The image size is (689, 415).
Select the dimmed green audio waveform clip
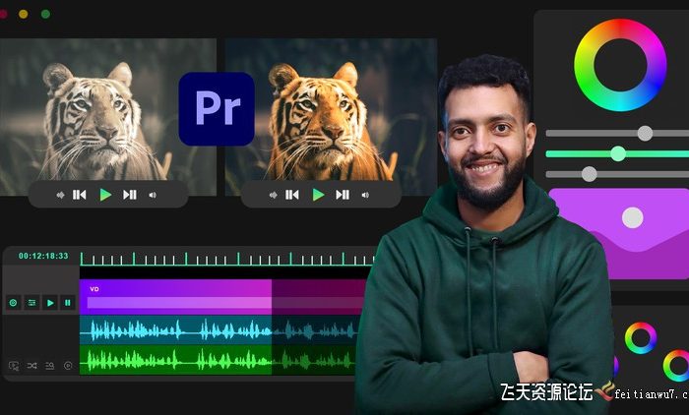tap(313, 360)
